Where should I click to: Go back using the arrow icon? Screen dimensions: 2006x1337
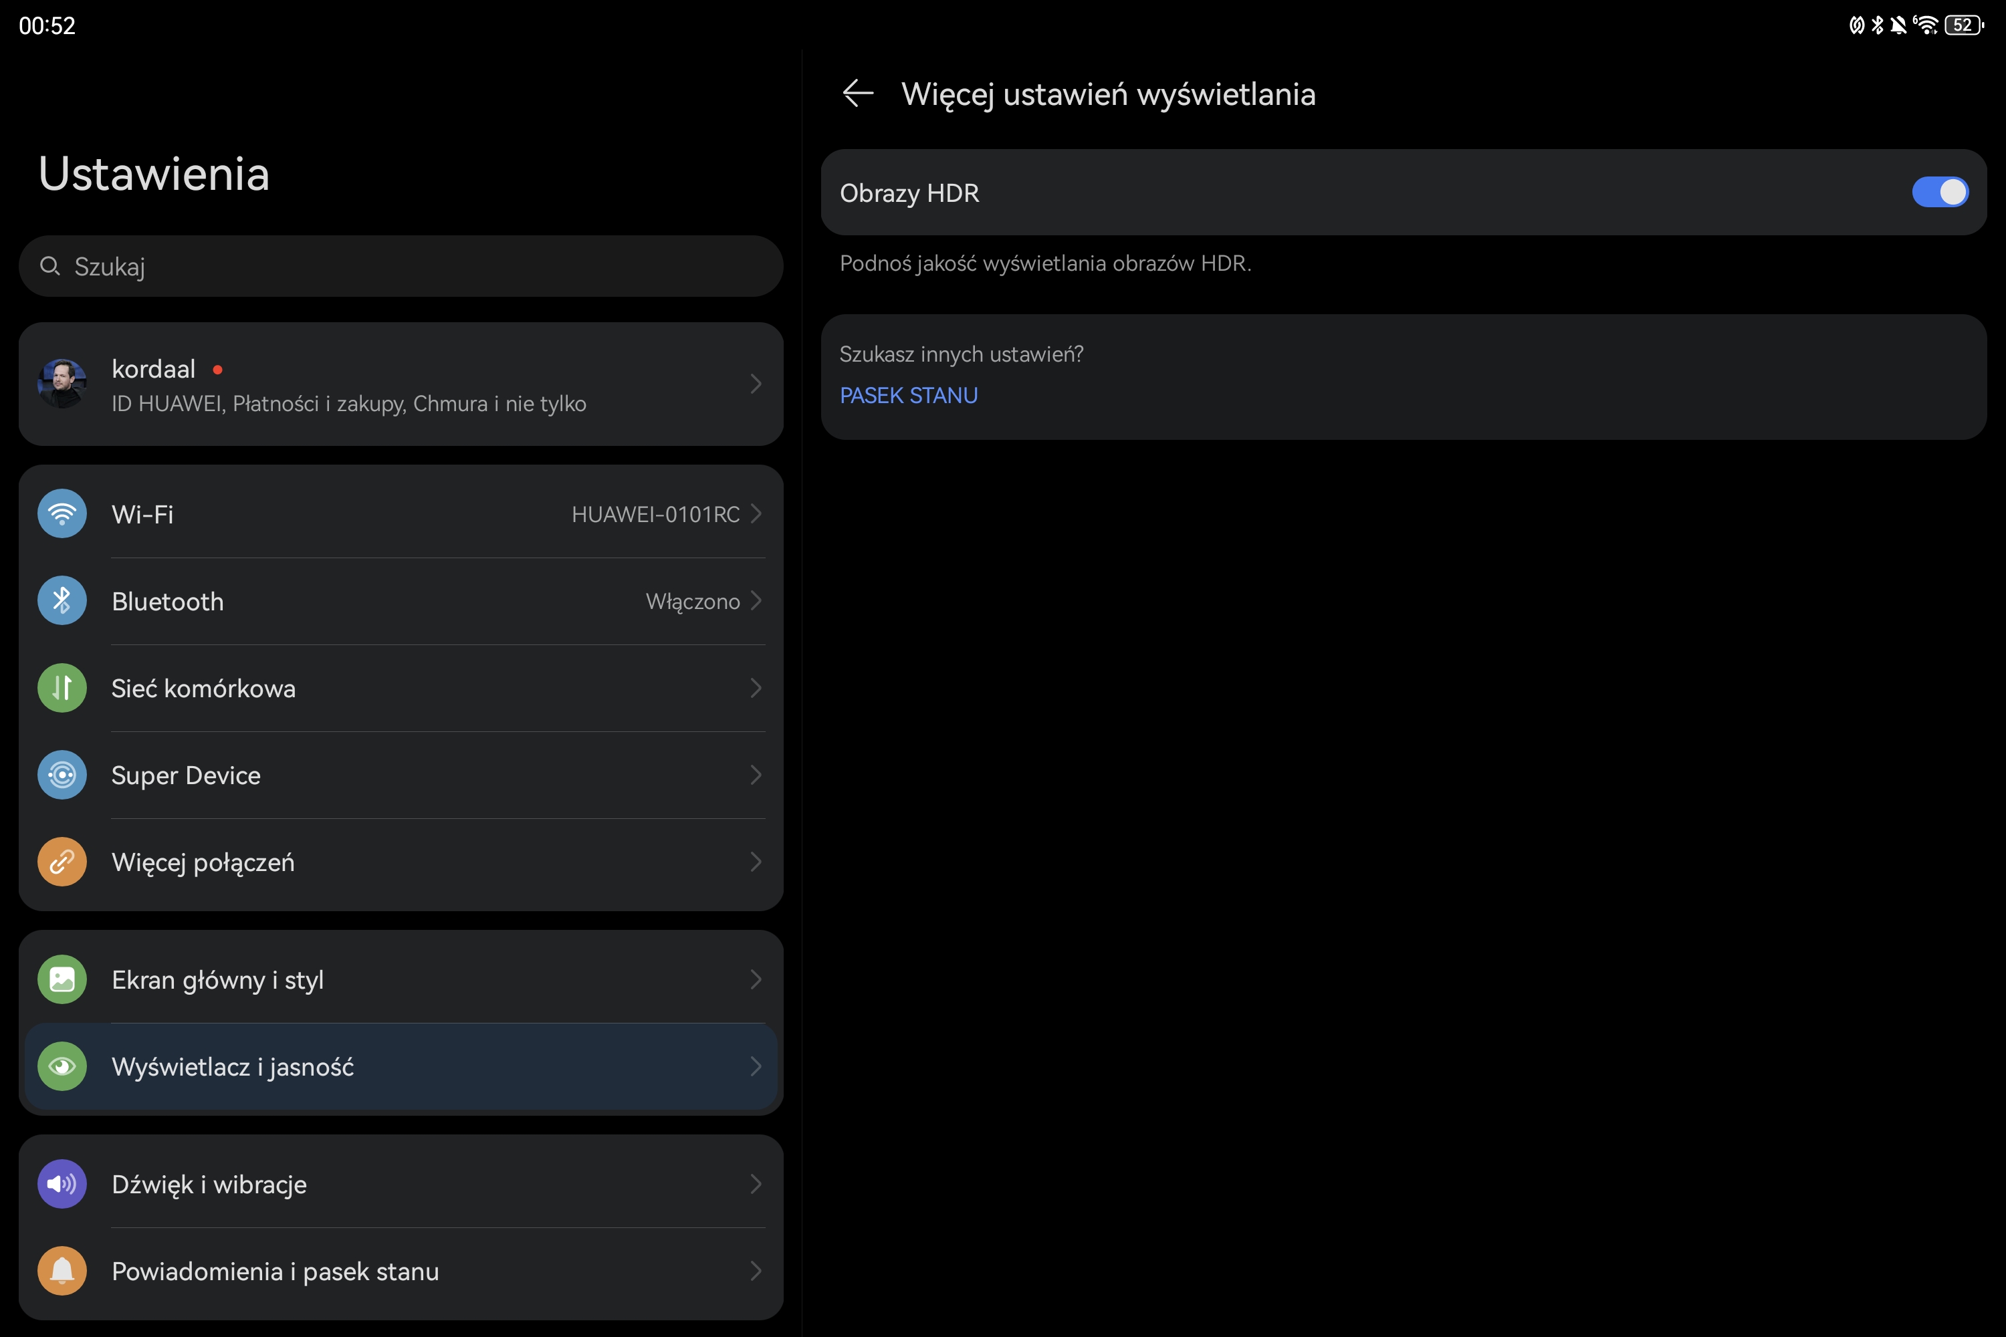coord(858,93)
